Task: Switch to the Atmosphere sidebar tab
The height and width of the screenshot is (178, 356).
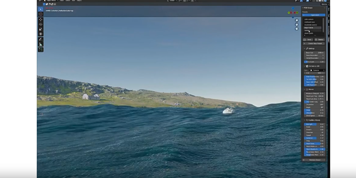Action: click(x=329, y=30)
